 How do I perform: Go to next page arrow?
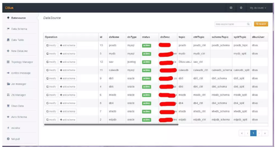[x=259, y=133]
